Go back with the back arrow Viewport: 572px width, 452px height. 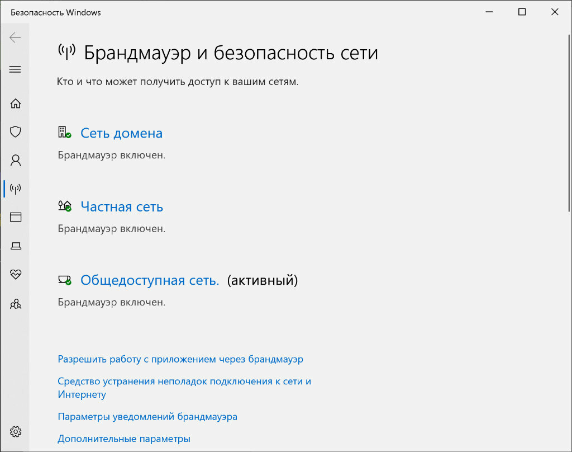pos(15,37)
